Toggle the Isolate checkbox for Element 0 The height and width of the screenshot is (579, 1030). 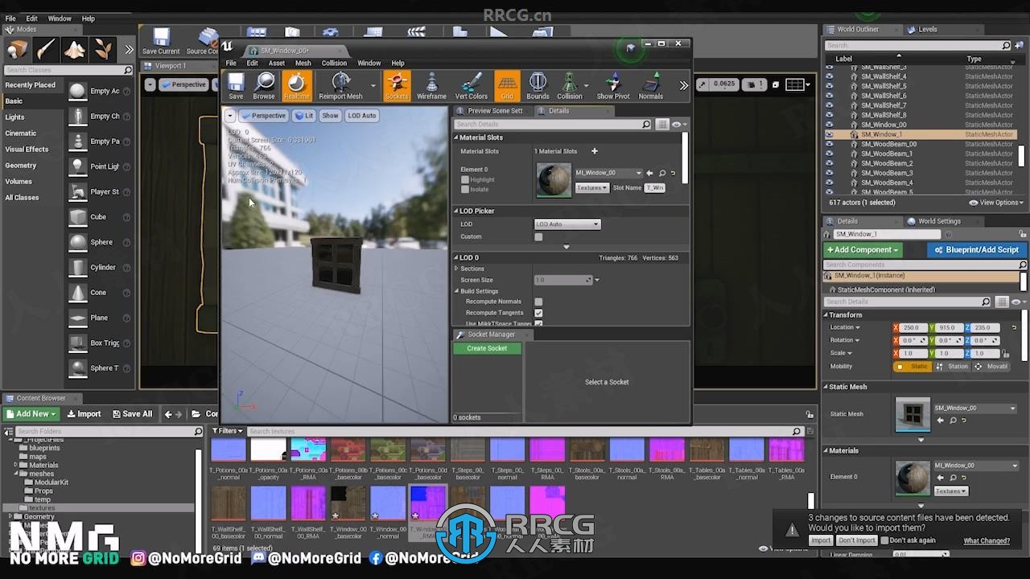pyautogui.click(x=465, y=189)
